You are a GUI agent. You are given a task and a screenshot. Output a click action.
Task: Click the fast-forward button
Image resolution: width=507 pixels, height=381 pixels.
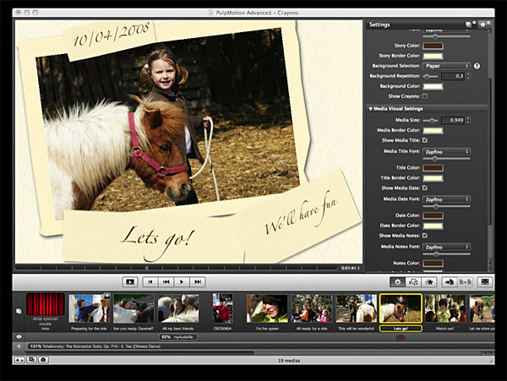[198, 282]
